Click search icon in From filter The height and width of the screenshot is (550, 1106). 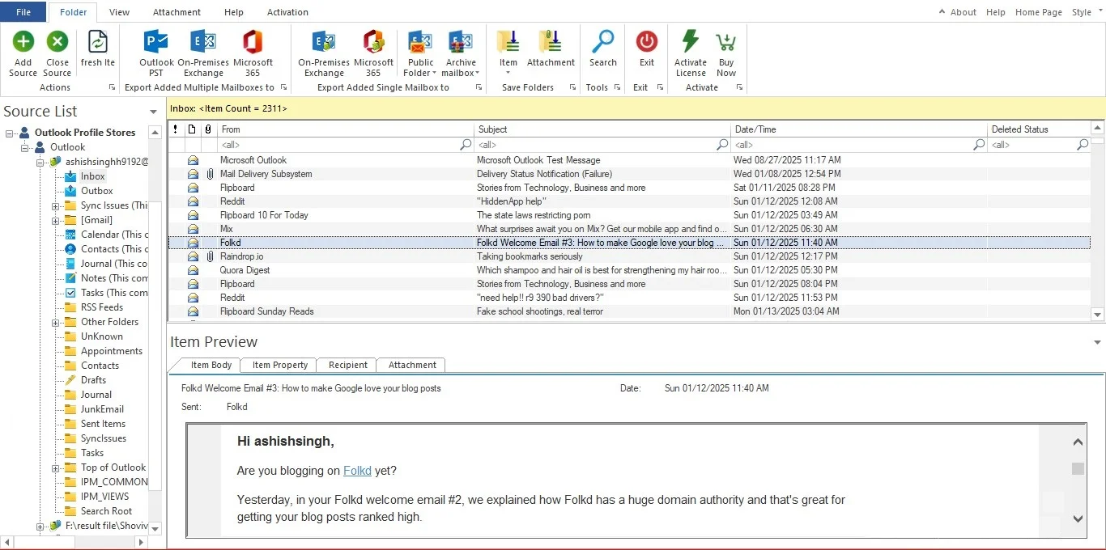pyautogui.click(x=466, y=145)
